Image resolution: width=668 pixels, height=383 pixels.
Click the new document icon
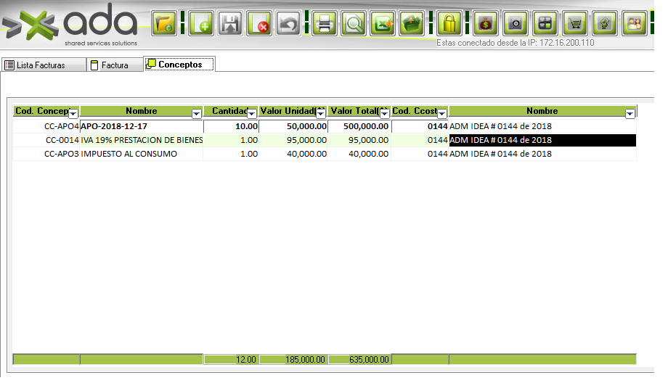pyautogui.click(x=200, y=23)
